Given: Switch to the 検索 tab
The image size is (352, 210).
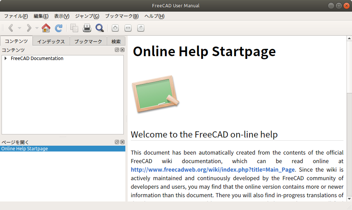Looking at the screenshot, I should (x=116, y=41).
